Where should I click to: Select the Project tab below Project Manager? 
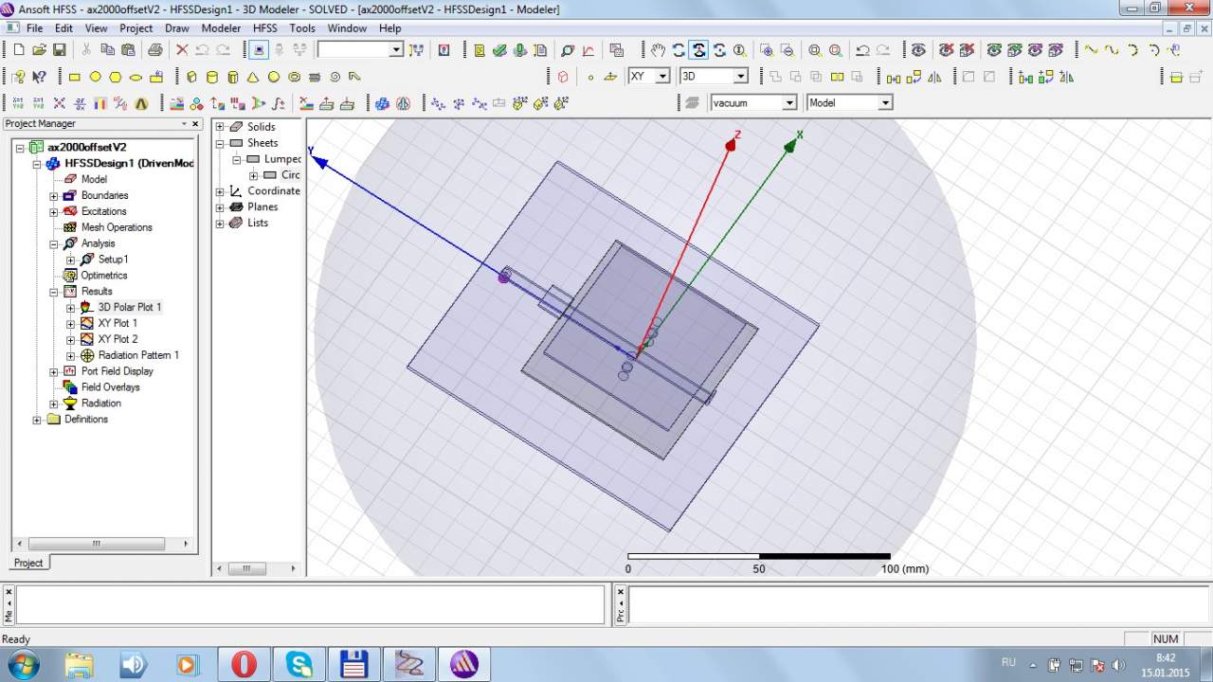coord(28,563)
